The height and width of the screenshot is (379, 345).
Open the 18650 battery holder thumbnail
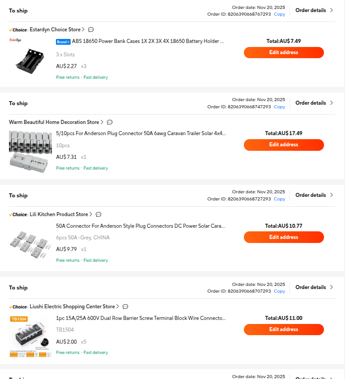pyautogui.click(x=30, y=59)
